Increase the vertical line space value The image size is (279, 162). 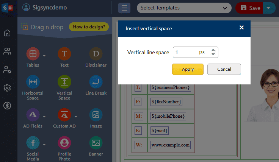coord(213,50)
